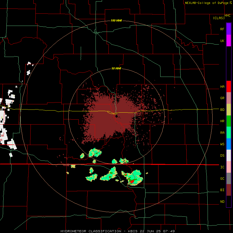Image resolution: width=233 pixels, height=233 pixels.
Task: Pick the HR green legend swatch
Action: tap(229, 121)
